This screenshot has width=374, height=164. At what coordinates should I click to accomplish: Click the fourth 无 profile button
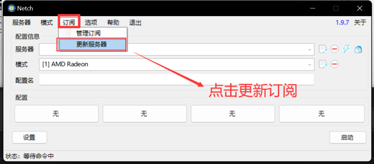point(322,114)
